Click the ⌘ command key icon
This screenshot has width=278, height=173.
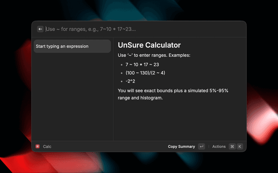coord(232,147)
